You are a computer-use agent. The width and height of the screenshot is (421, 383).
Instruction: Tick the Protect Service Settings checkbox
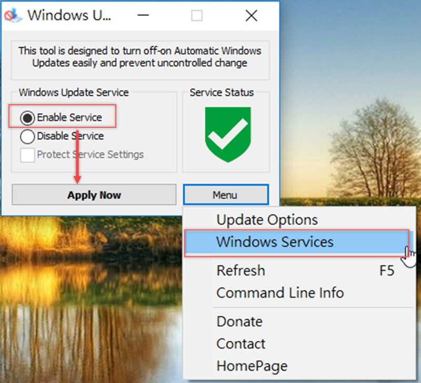tap(27, 155)
